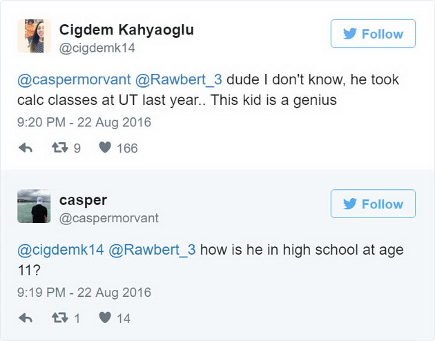Open the 9:19 PM - 22 Aug 2016 timestamp
435x341 pixels.
[x=84, y=293]
